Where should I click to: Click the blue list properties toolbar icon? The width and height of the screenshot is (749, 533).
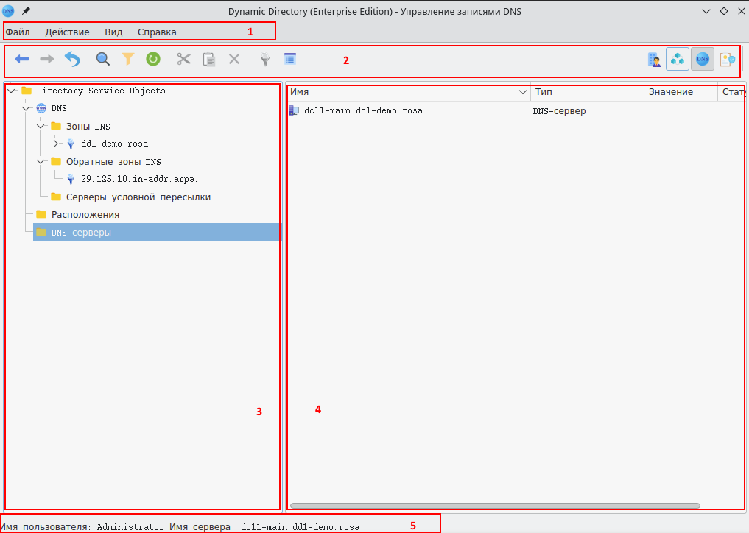(290, 59)
